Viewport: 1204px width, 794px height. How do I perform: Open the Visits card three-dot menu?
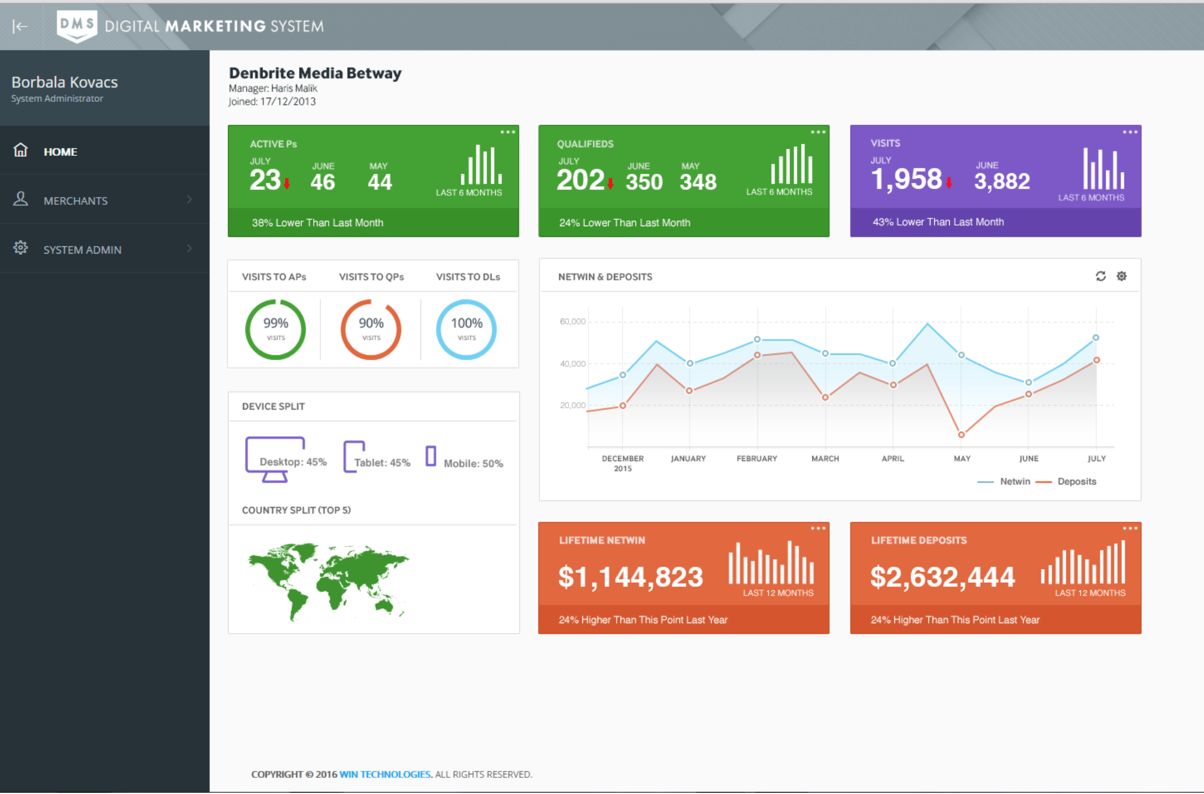coord(1130,132)
